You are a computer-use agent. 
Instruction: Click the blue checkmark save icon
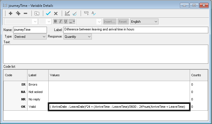pyautogui.click(x=48, y=13)
